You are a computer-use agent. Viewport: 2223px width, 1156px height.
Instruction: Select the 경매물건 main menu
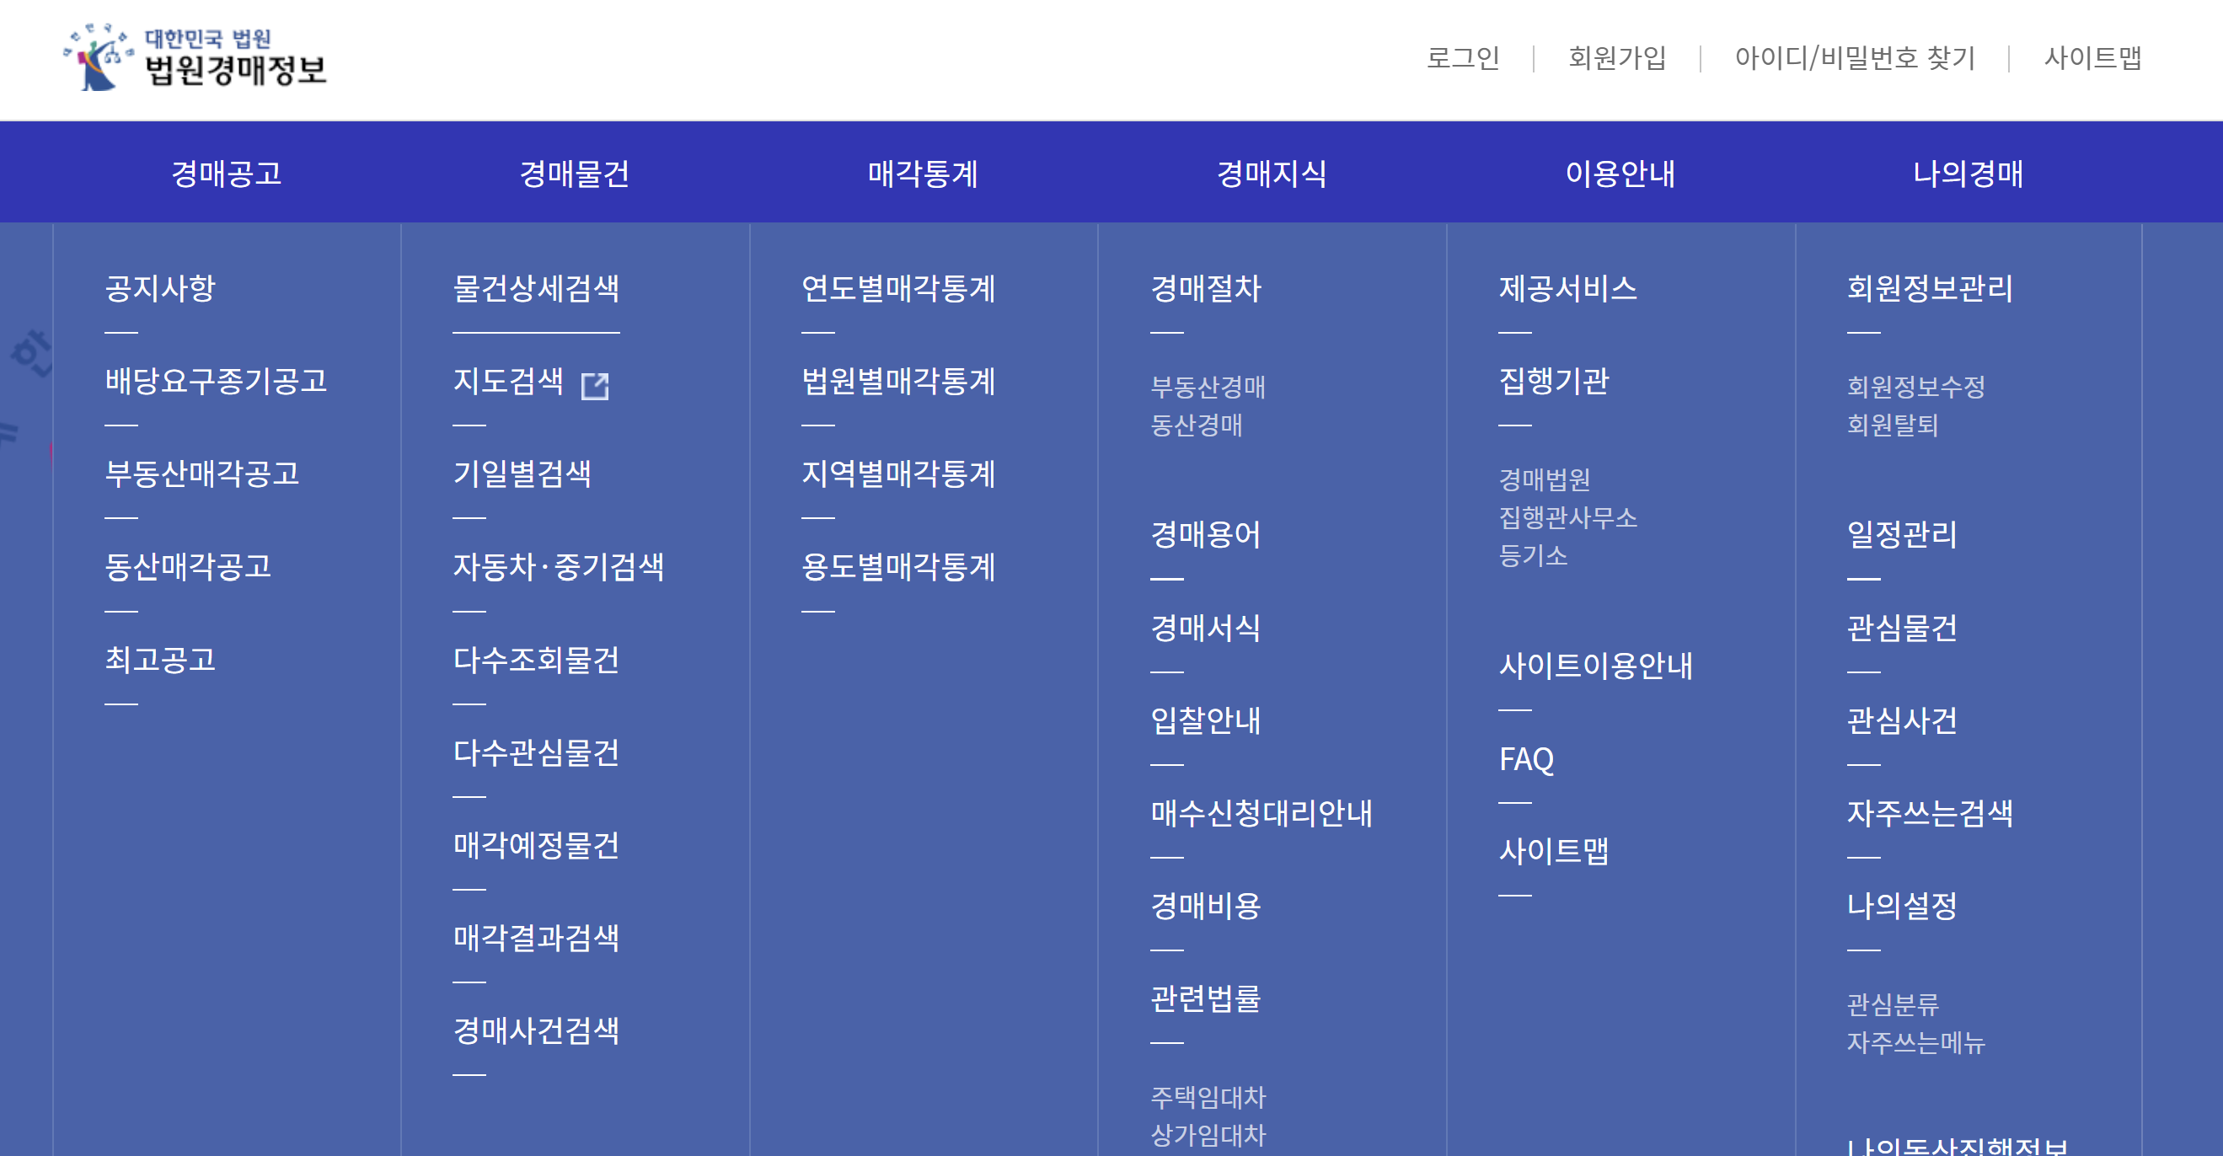[x=575, y=174]
